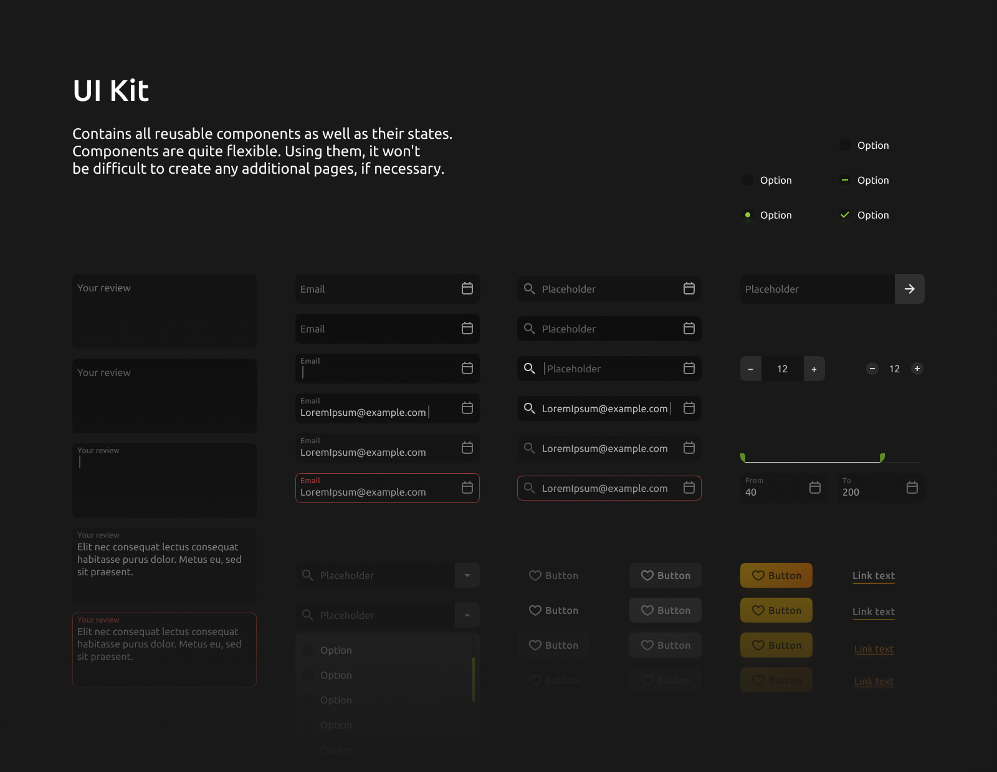Toggle the checkmarked Option checkbox
Screen dimensions: 997x772
pos(845,215)
